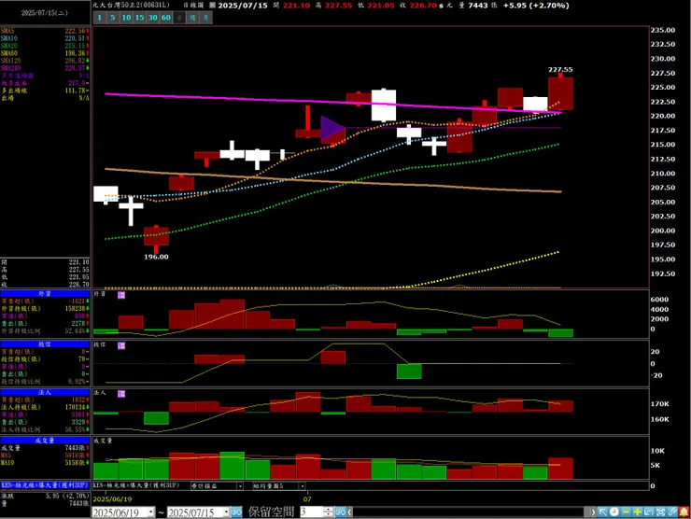The width and height of the screenshot is (691, 519).
Task: Click the 成交量 blue panel header
Action: coord(45,441)
